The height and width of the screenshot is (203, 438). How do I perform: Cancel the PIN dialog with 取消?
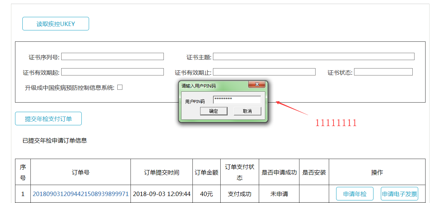tap(247, 111)
